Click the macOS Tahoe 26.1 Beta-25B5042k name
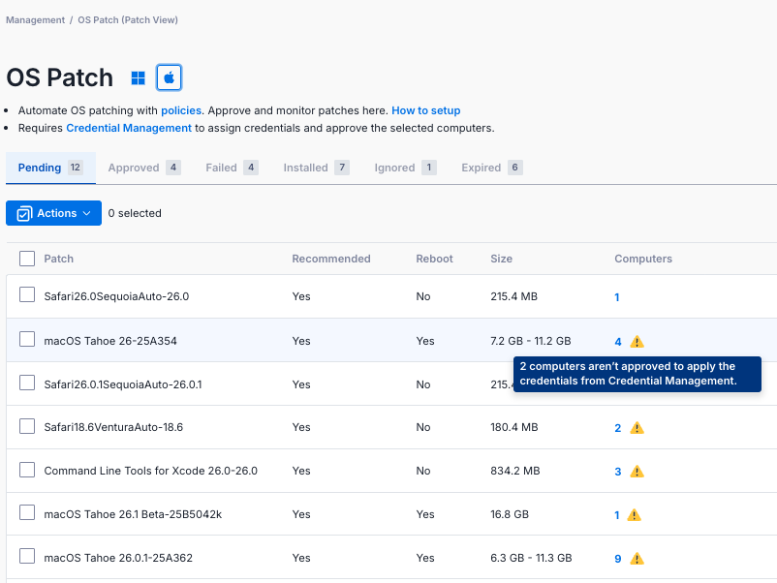This screenshot has height=583, width=777. pos(133,514)
